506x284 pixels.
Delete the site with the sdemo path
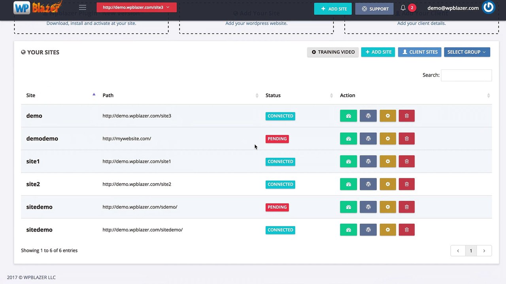407,207
